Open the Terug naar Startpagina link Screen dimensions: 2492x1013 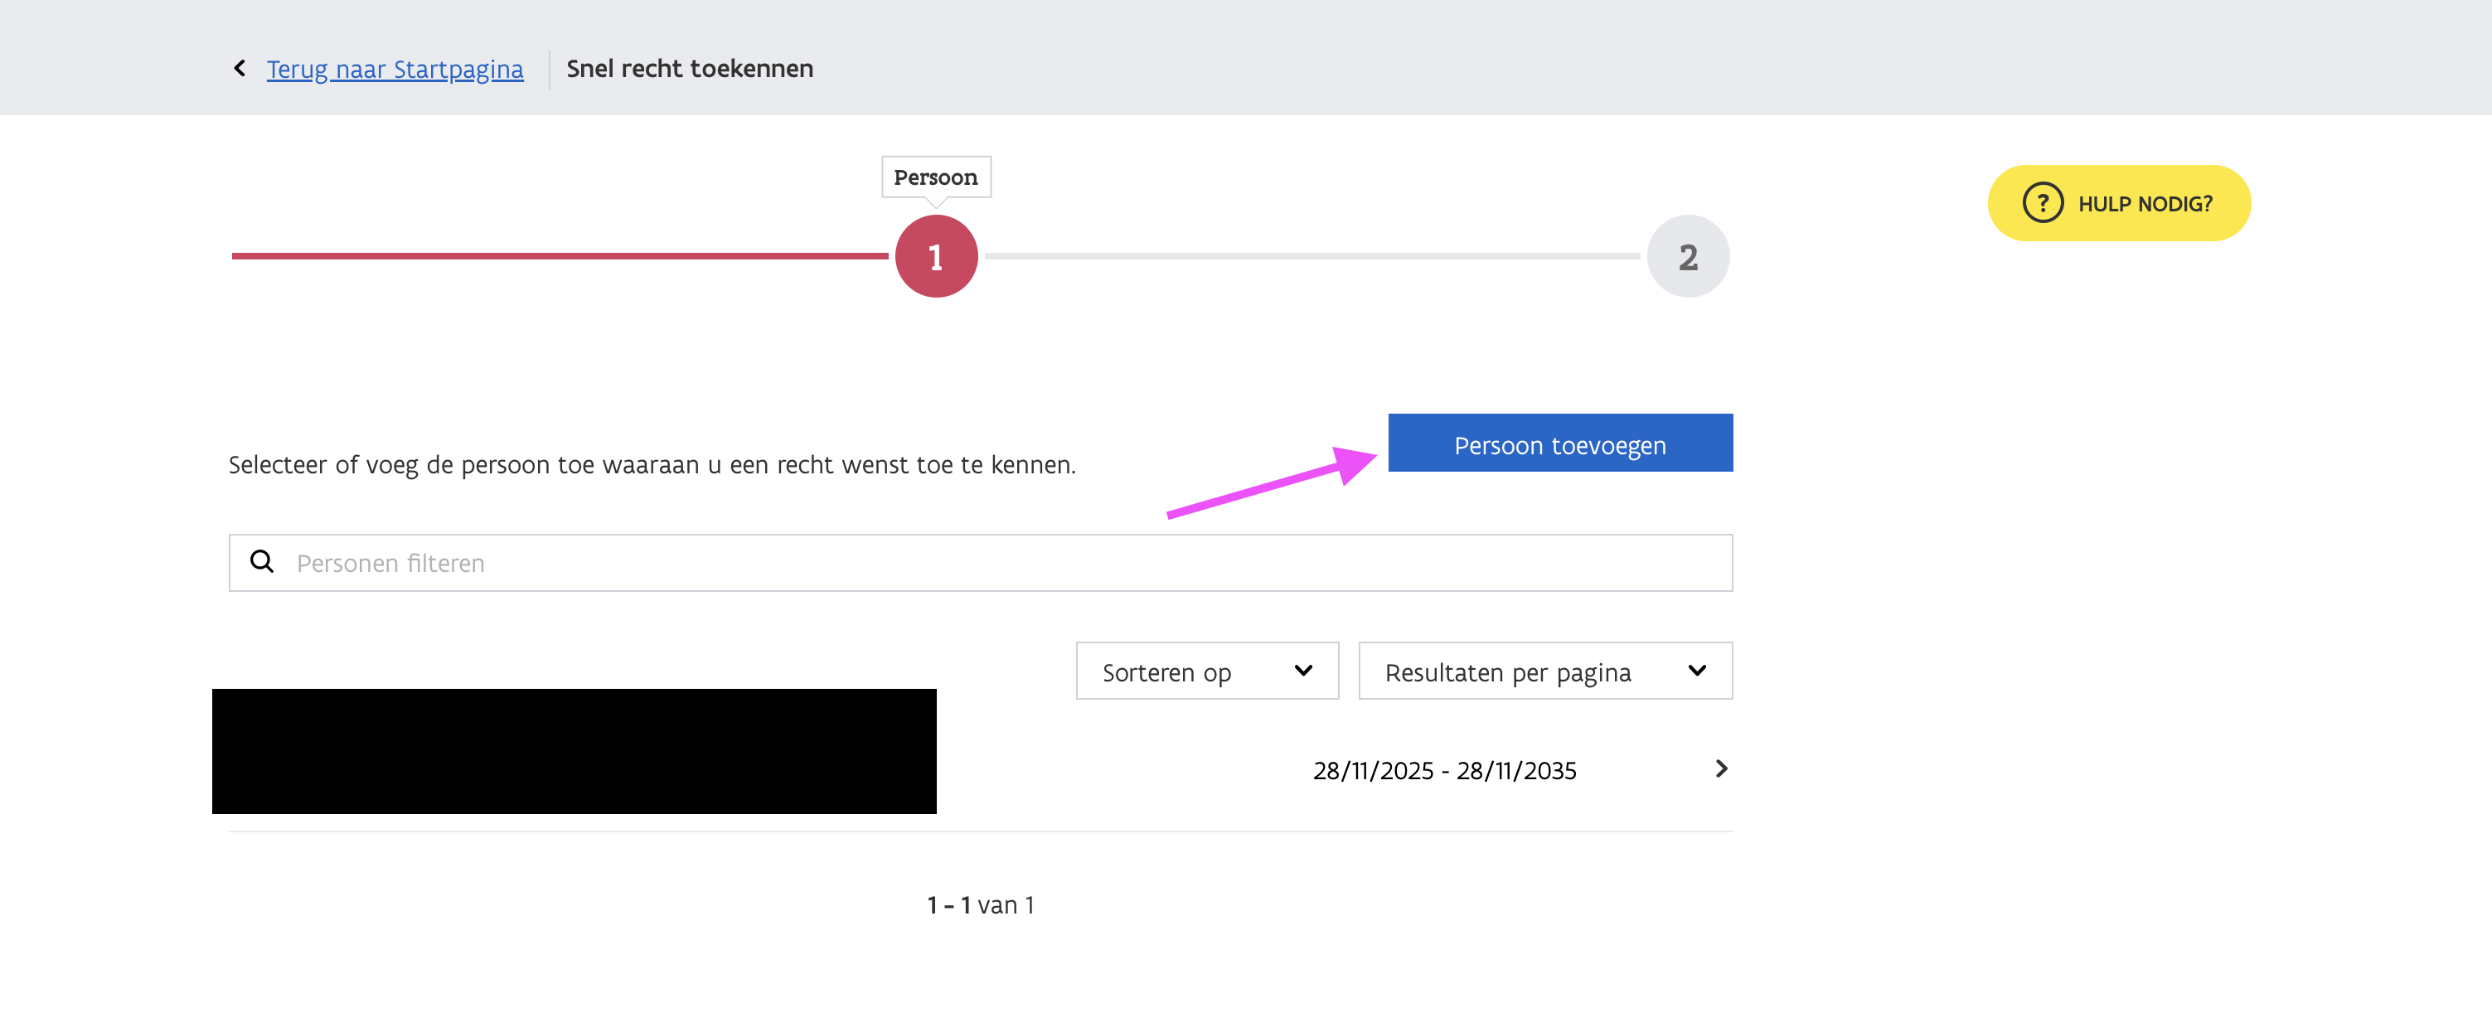395,69
